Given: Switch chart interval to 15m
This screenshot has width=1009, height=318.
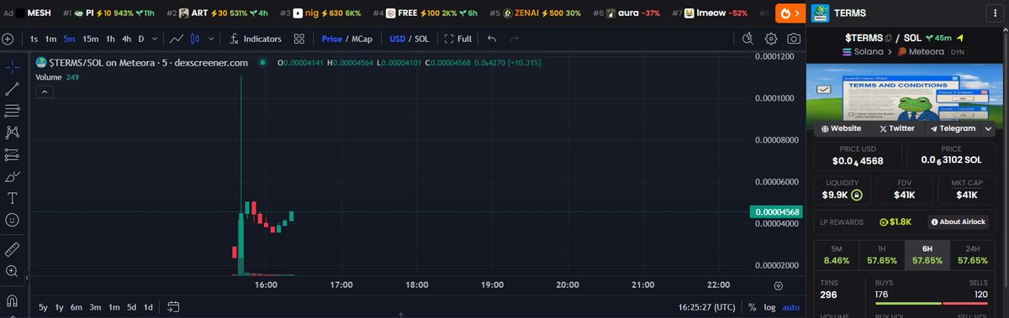Looking at the screenshot, I should [x=91, y=39].
